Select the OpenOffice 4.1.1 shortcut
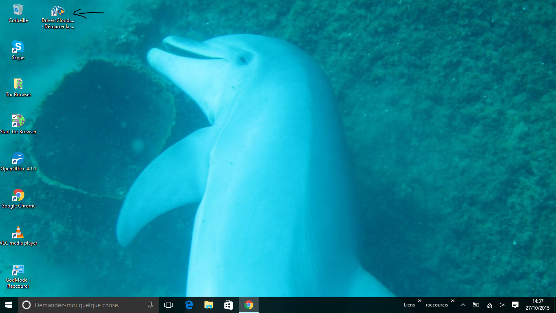Screen dimensions: 556x313 tap(18, 161)
